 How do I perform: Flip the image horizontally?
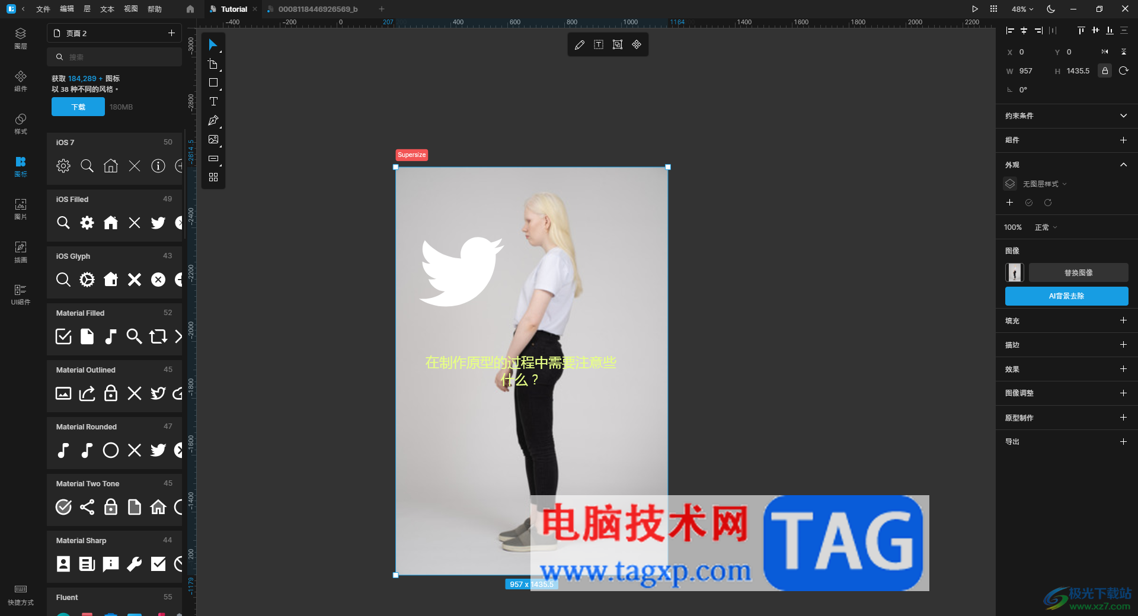pos(1105,52)
